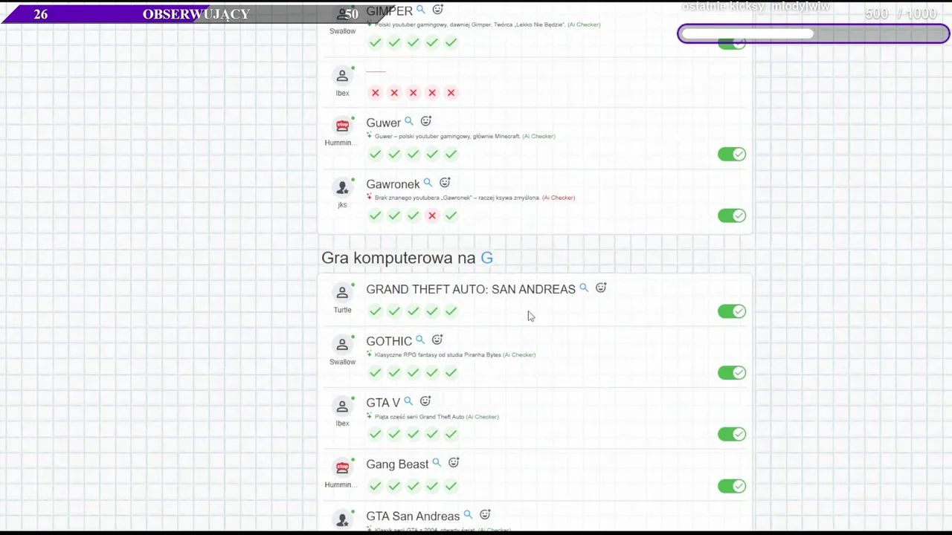This screenshot has height=535, width=952.
Task: Open emoji reaction for Guwer
Action: tap(425, 121)
